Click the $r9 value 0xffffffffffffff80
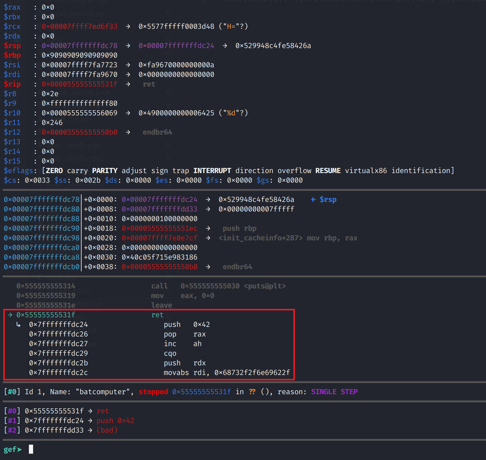The width and height of the screenshot is (486, 460). coord(79,103)
